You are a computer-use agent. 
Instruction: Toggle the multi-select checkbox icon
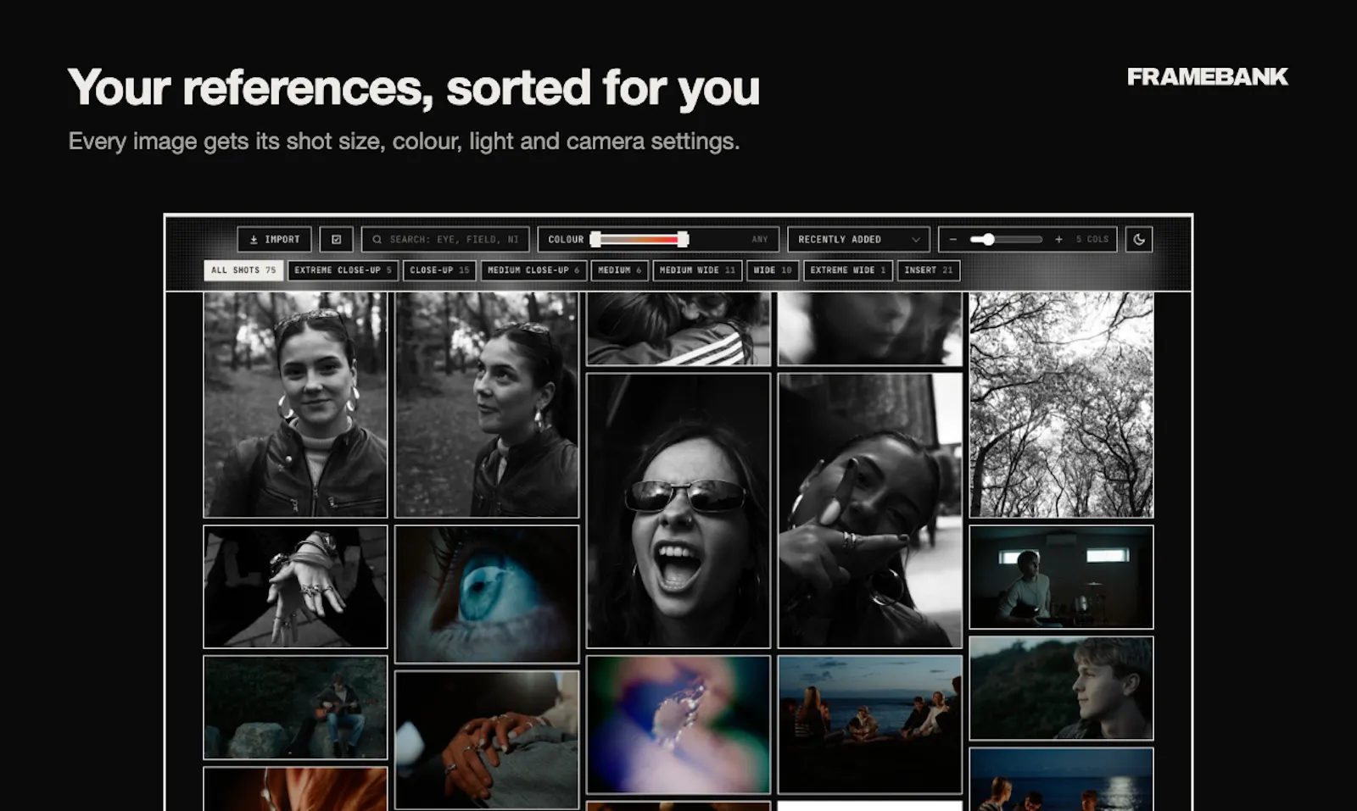337,240
